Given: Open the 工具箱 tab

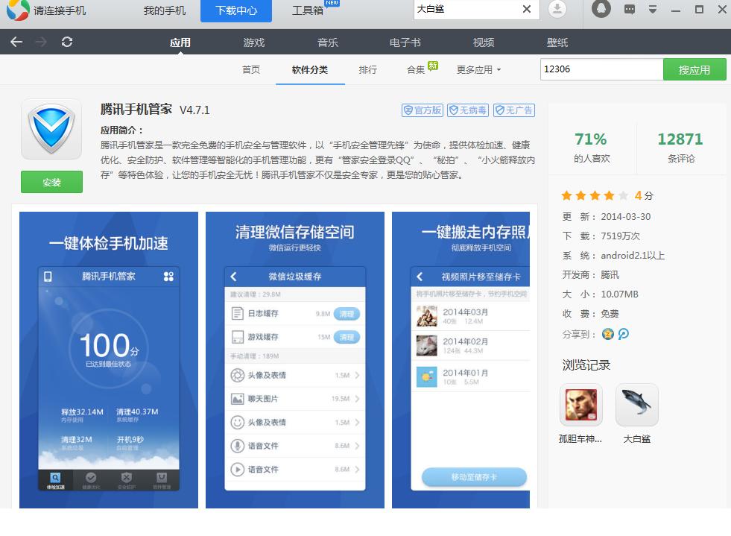Looking at the screenshot, I should click(x=308, y=10).
